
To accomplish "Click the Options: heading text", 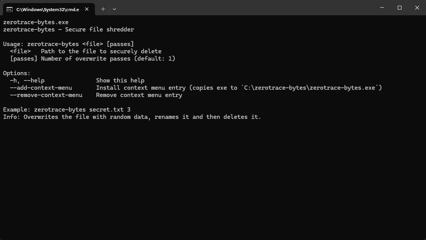I will click(x=16, y=73).
